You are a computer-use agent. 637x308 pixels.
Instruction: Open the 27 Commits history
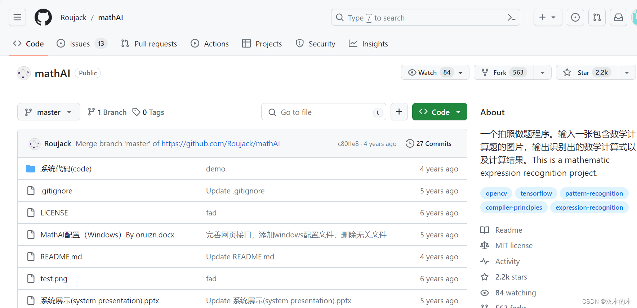coord(428,144)
